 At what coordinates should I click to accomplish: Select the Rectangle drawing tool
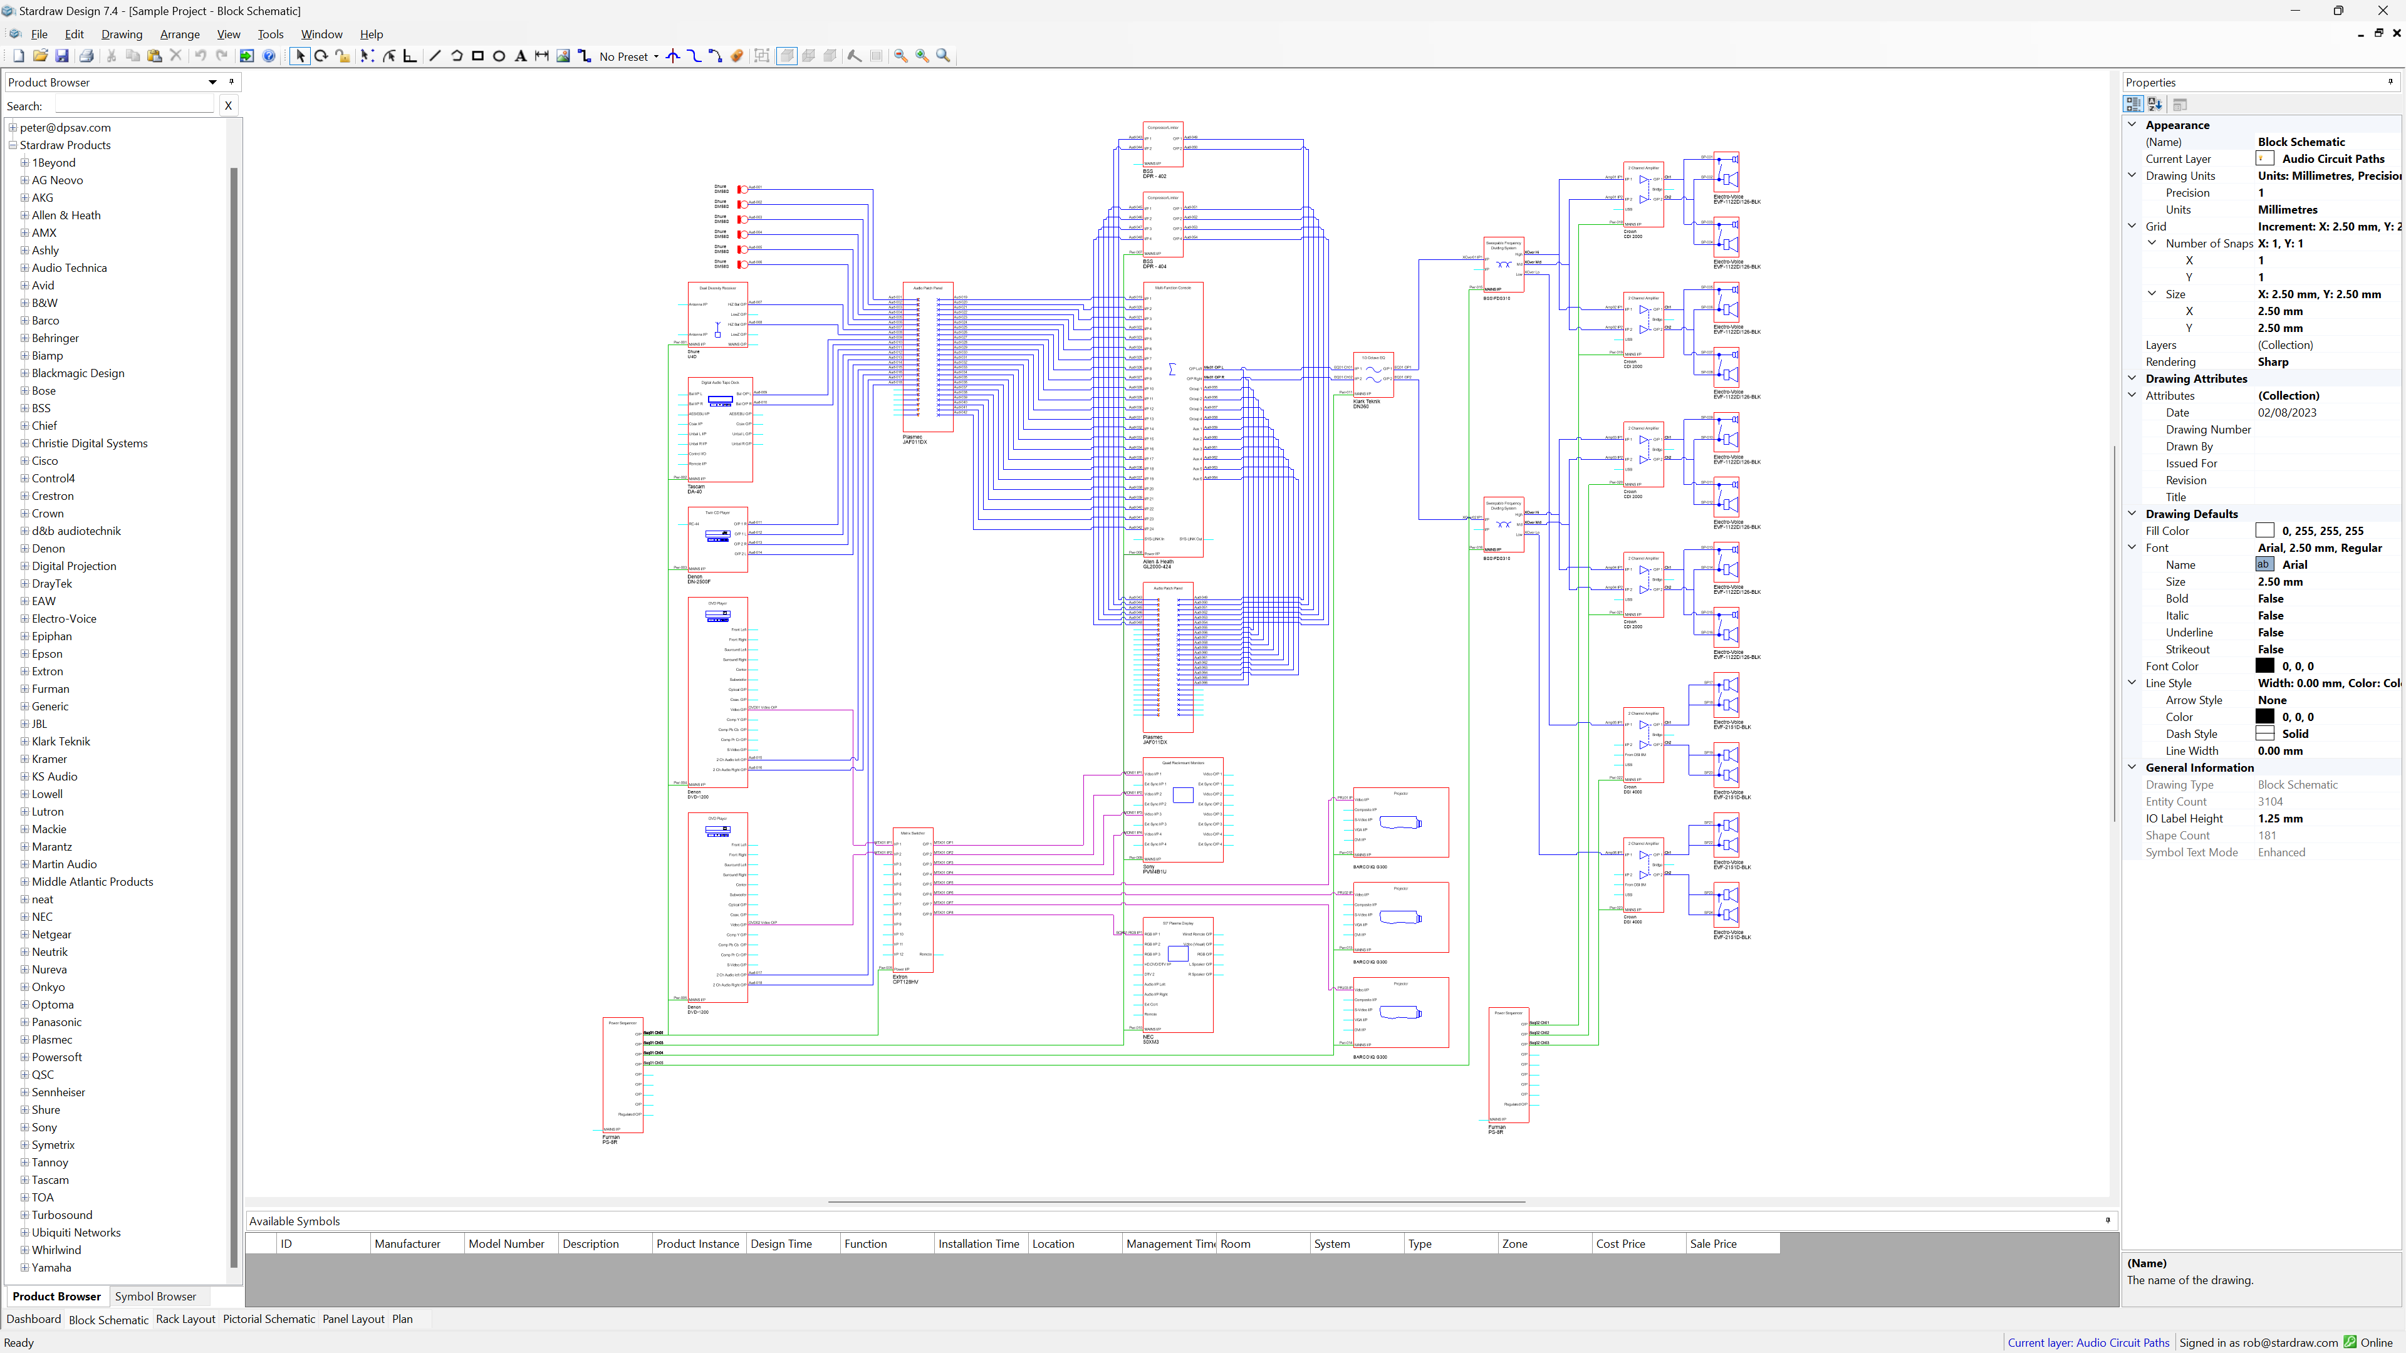[x=478, y=56]
